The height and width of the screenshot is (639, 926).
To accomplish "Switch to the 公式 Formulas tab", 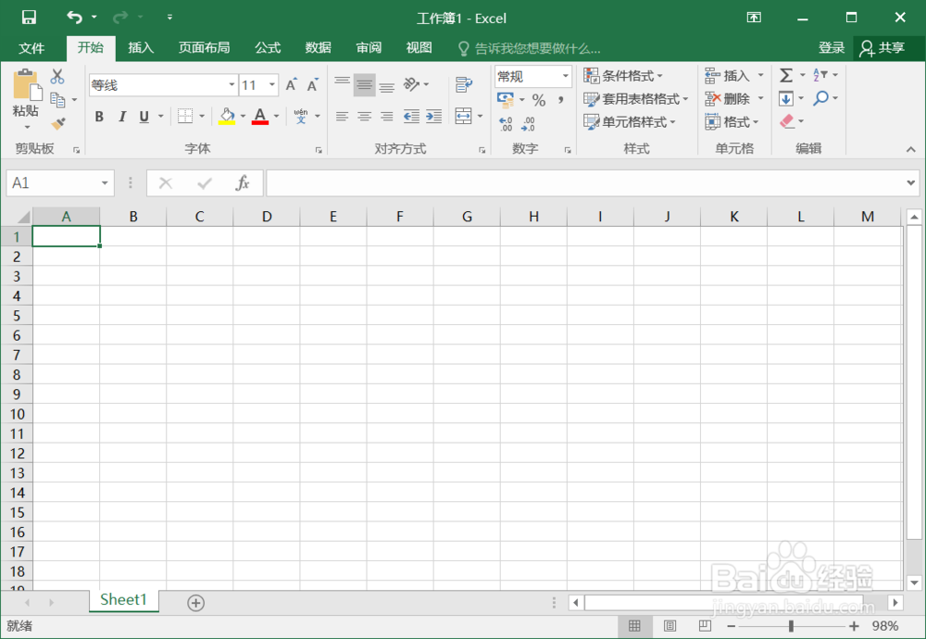I will (x=268, y=48).
